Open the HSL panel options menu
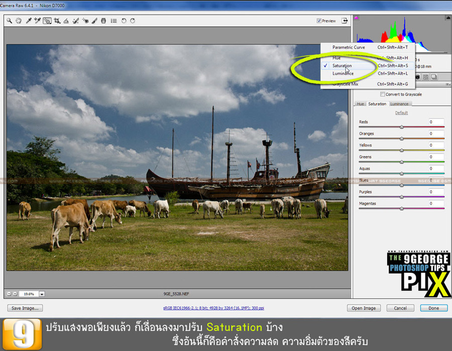Viewport: 452px width, 351px height. (447, 84)
